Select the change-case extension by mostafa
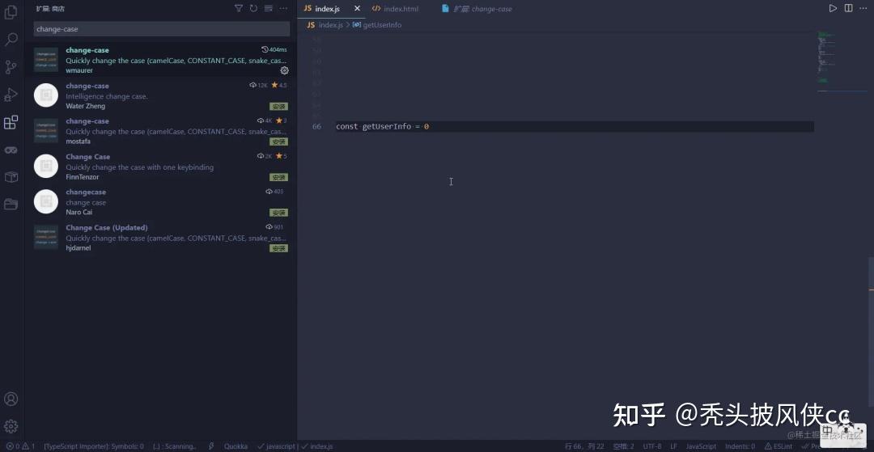 (160, 131)
